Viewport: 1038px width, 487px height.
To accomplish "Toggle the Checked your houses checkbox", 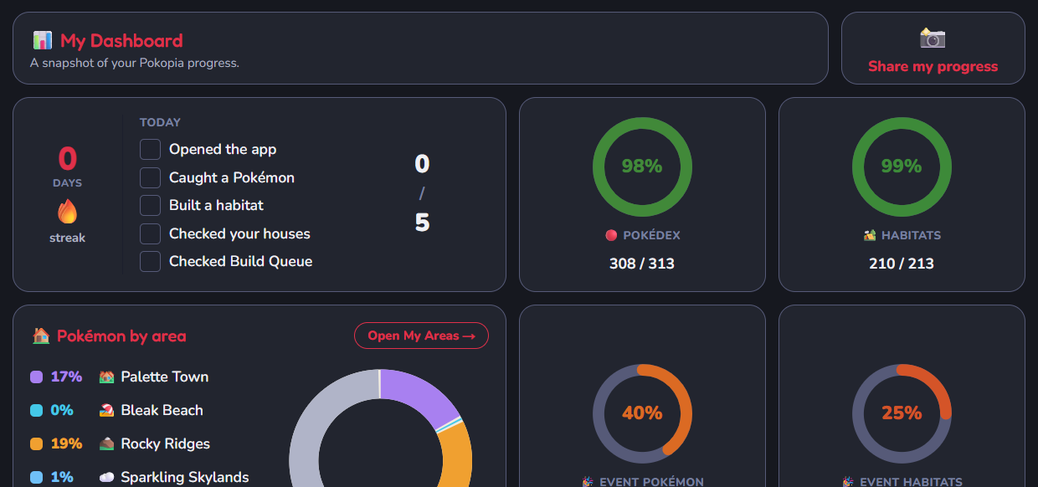I will point(150,233).
